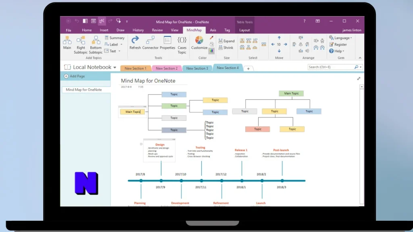
Task: Click the Redo icon in quick access toolbar
Action: tap(111, 21)
